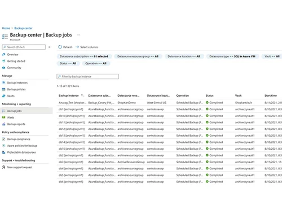
Task: Open Datasource resource group filter pill
Action: click(138, 56)
